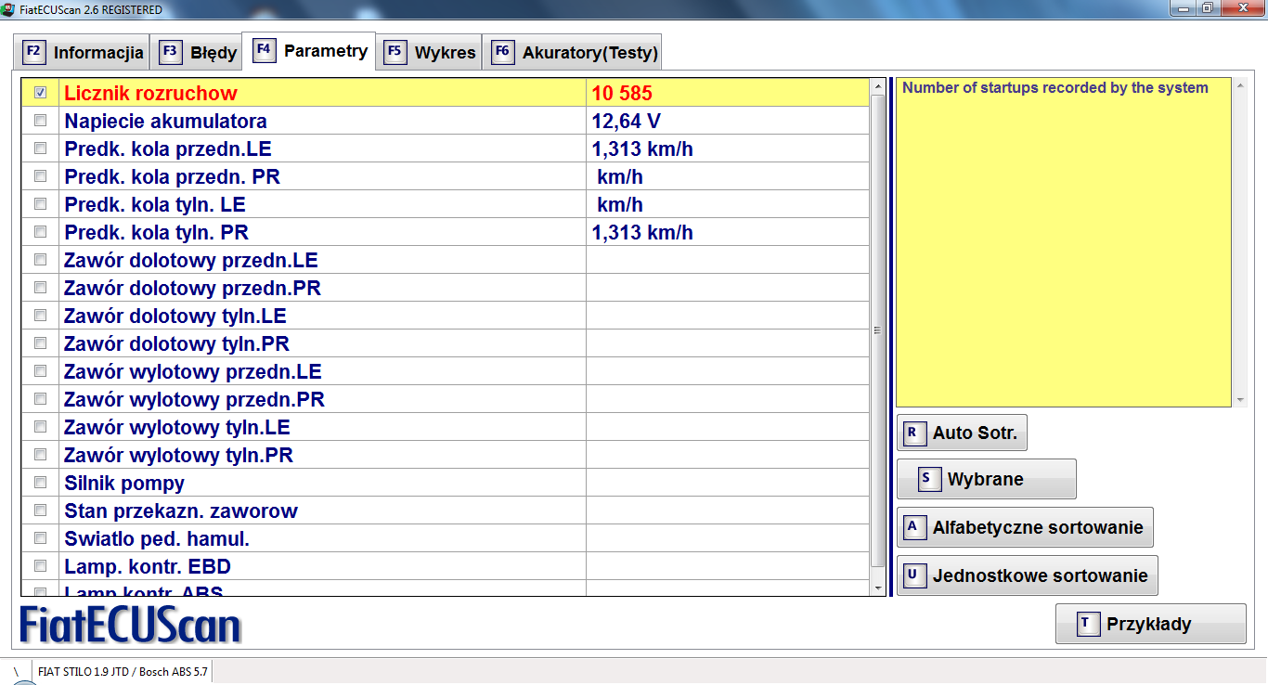
Task: Check the Napiecie akumulatora checkbox
Action: pos(40,121)
